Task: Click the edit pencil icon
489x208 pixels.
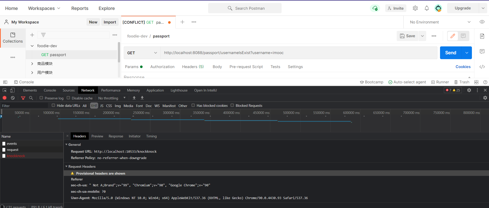Action: (x=453, y=36)
